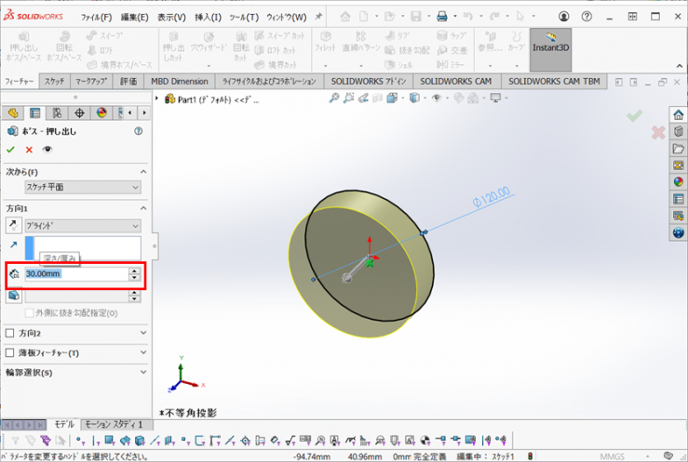The image size is (688, 462).
Task: Open the PropertyManager tab icon
Action: click(35, 113)
